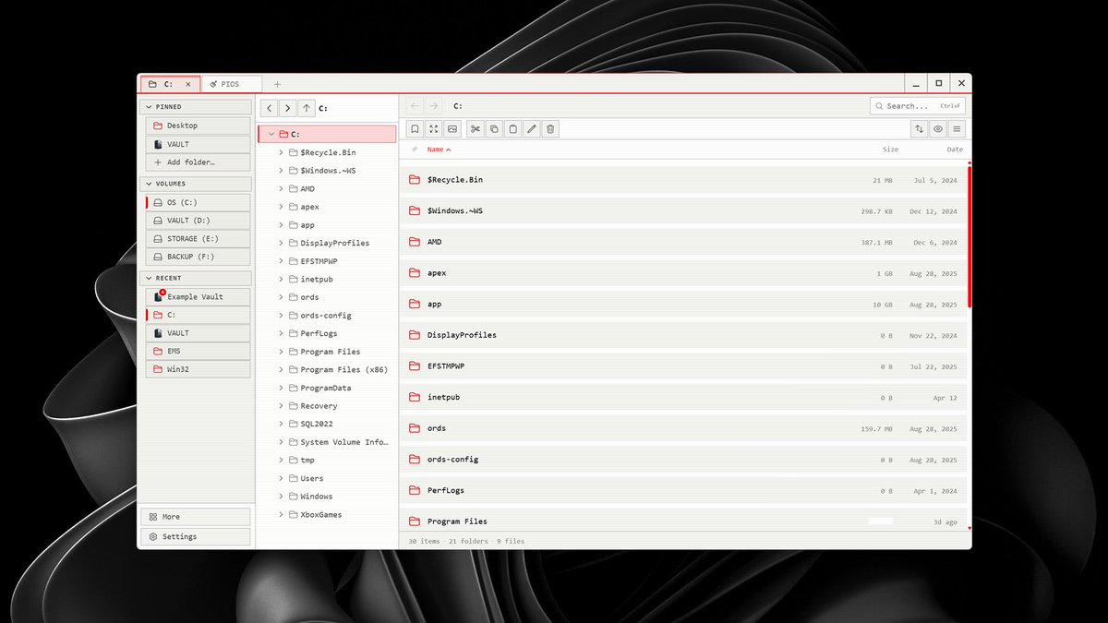1108x623 pixels.
Task: Open VAULT in the Pinned section
Action: point(196,144)
